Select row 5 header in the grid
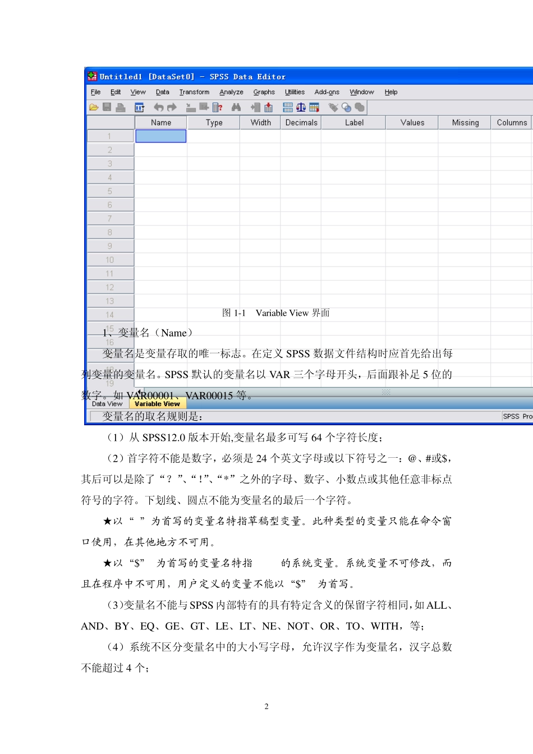 (110, 191)
